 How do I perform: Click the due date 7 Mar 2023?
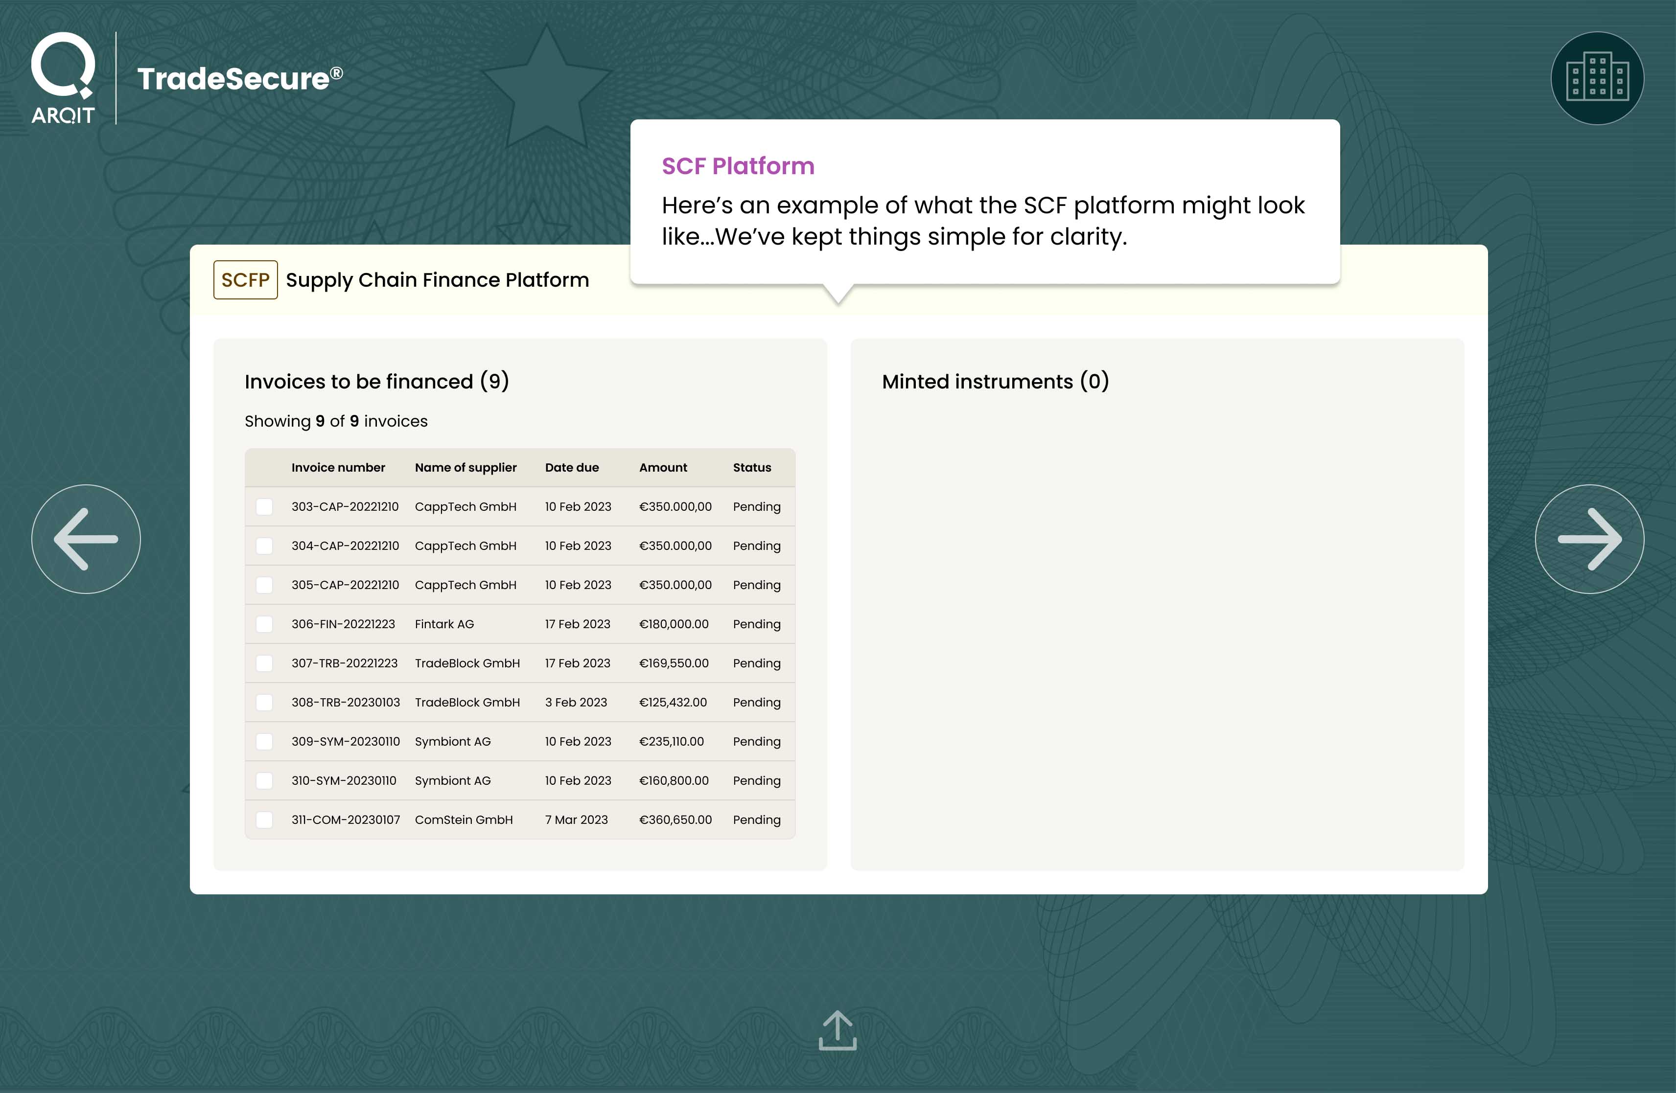click(x=576, y=820)
